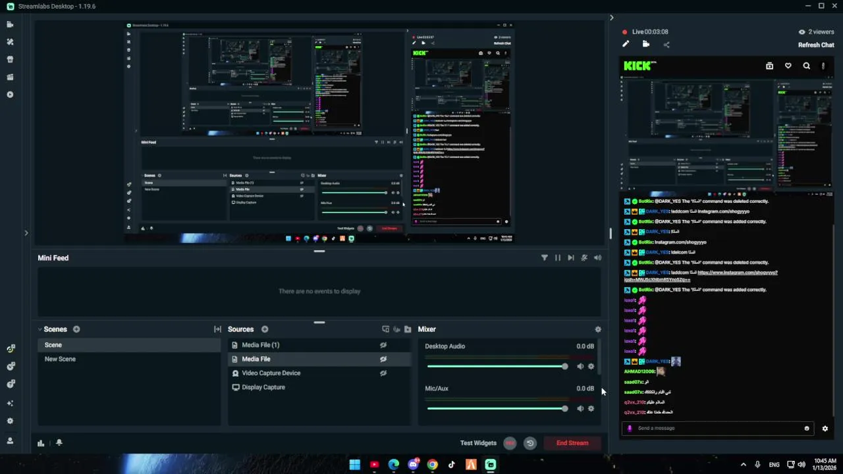Pause the Mini Feed alert queue
Screen dimensions: 843x474
(558, 258)
